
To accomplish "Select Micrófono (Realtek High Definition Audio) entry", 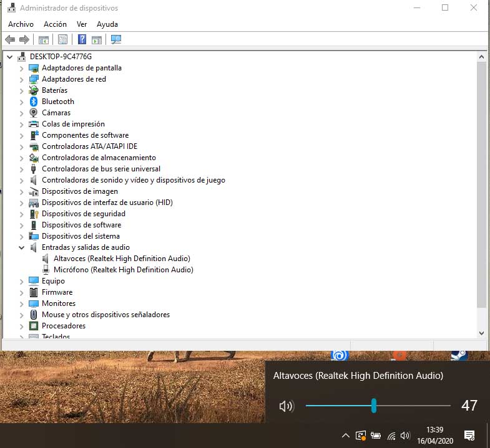I will tap(124, 270).
